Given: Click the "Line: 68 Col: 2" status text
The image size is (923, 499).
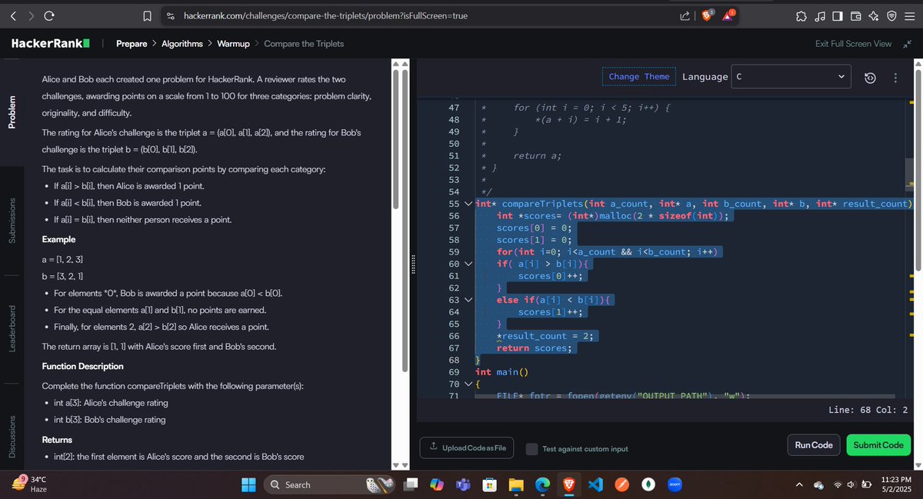Looking at the screenshot, I should (x=869, y=410).
